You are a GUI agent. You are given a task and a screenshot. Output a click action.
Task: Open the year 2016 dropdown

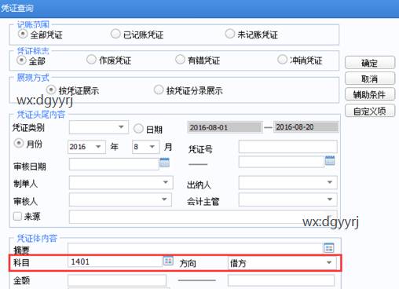[x=98, y=147]
